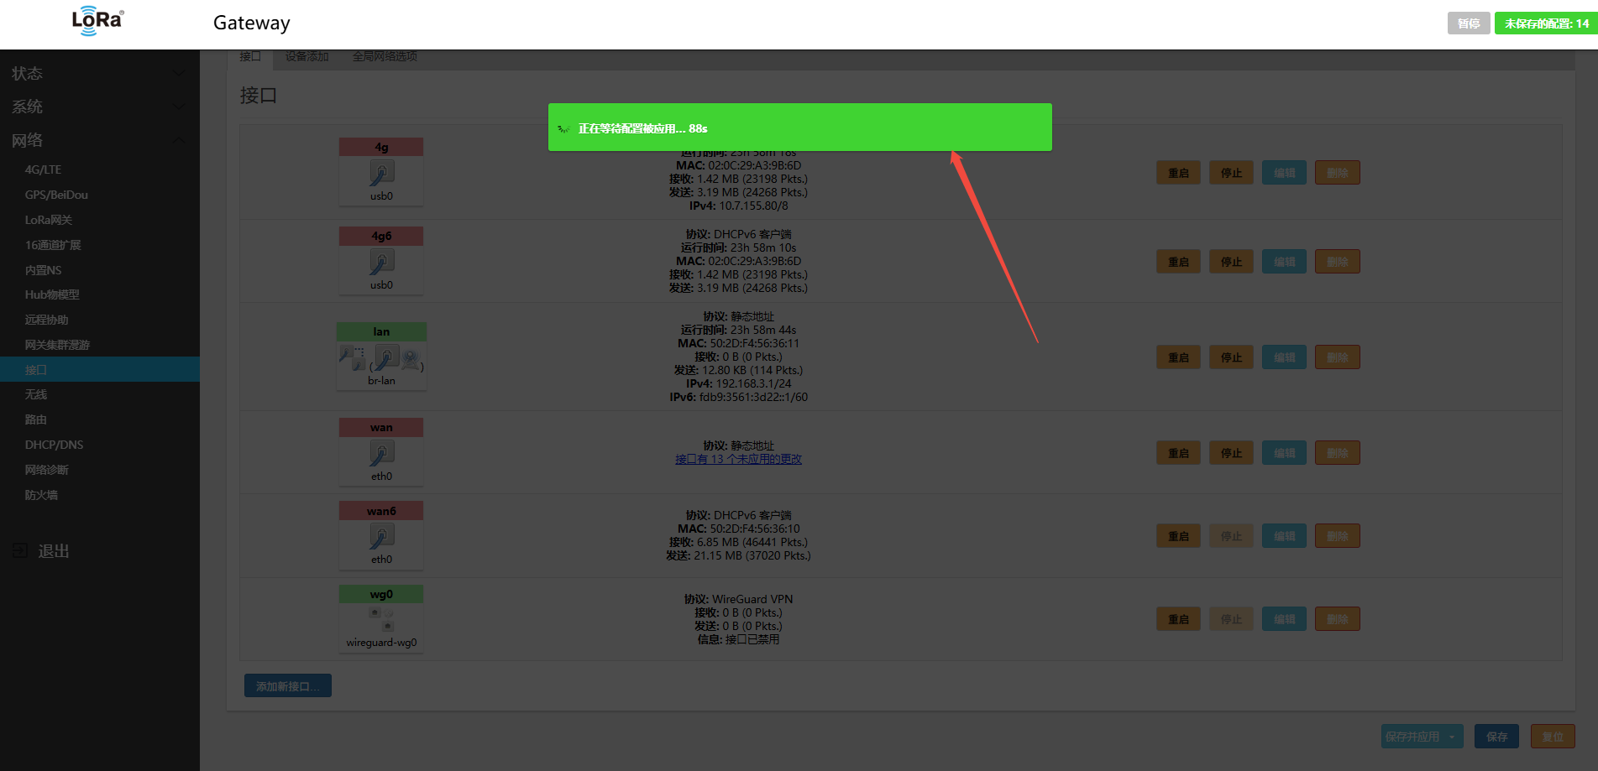The height and width of the screenshot is (771, 1598).
Task: Click the usb0 device icon under 4g6
Action: pos(381,263)
